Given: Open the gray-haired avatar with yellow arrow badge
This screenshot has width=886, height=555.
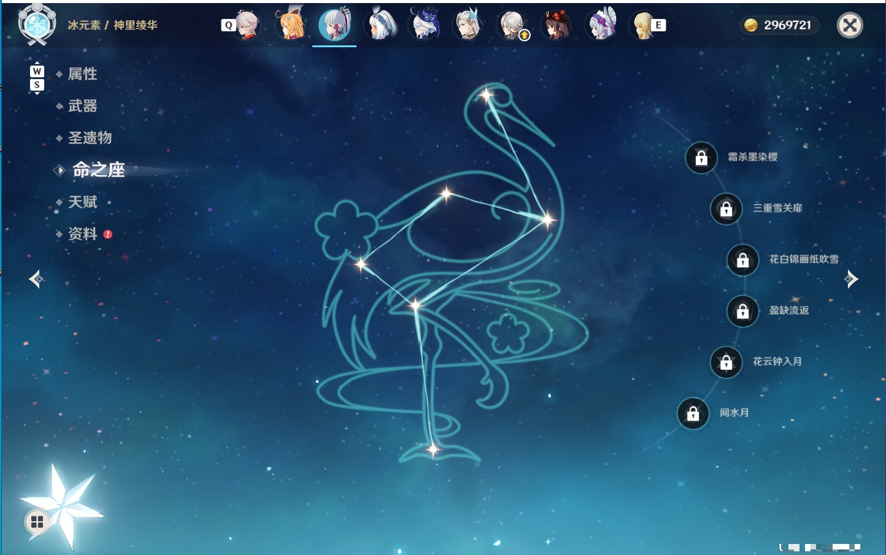Looking at the screenshot, I should click(513, 26).
